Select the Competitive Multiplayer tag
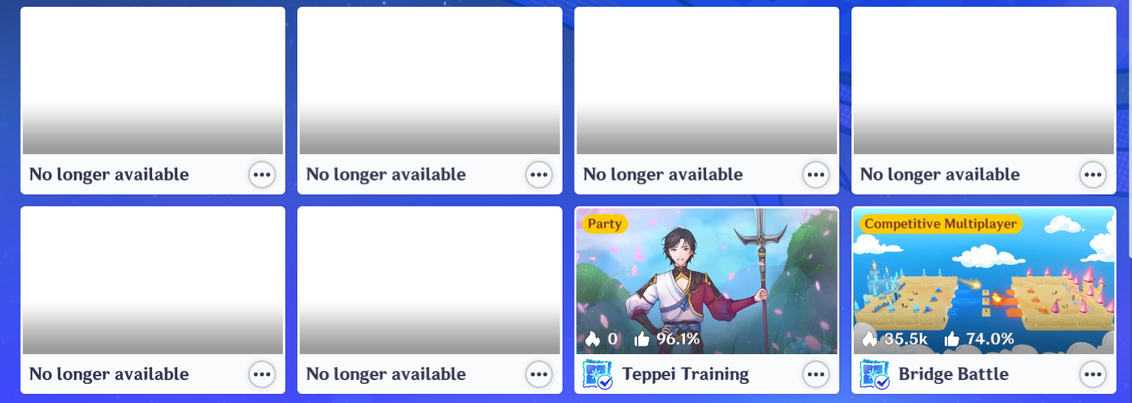This screenshot has width=1132, height=403. click(941, 224)
